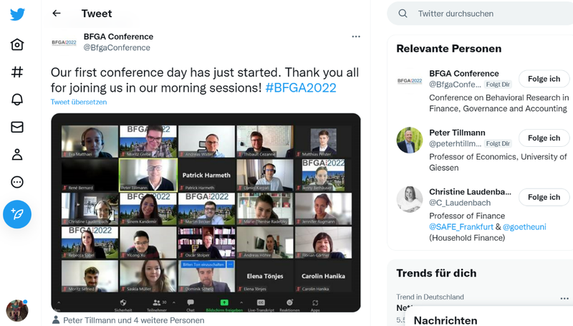The width and height of the screenshot is (573, 326).
Task: Open account menu via bottom-left avatar
Action: coord(17,311)
